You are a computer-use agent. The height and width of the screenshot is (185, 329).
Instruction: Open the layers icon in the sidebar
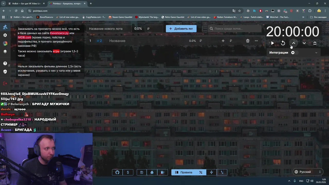tap(5, 51)
